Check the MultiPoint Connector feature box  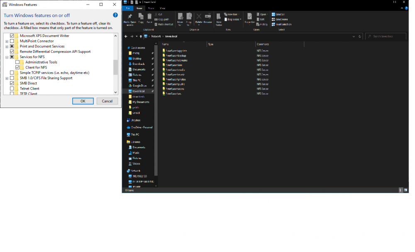click(12, 41)
